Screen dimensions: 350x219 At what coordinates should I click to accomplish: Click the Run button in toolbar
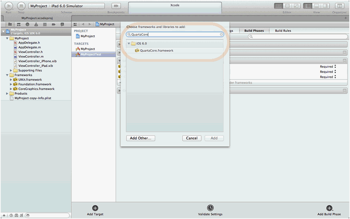8,6
